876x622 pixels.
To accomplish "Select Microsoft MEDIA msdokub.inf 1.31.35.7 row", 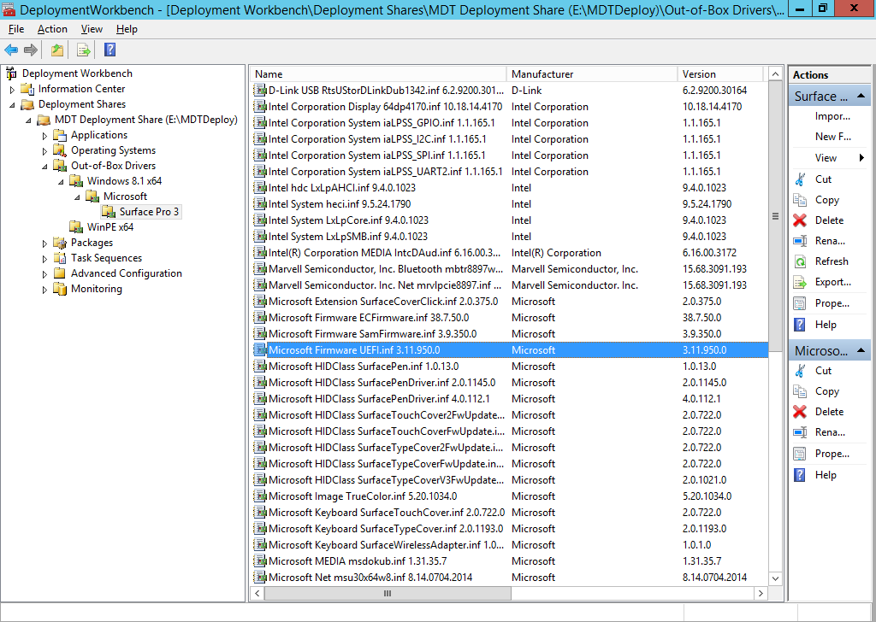I will 510,560.
